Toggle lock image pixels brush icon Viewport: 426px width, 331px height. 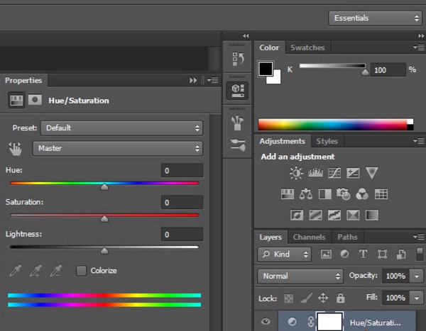click(x=305, y=298)
